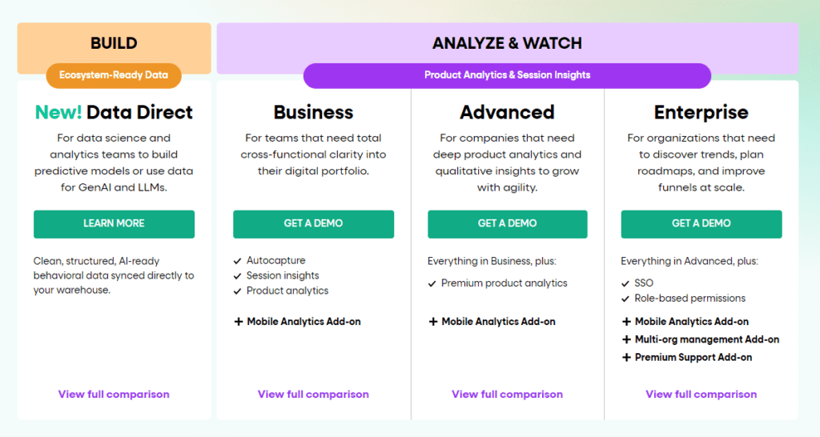Click Get a Demo under Enterprise plan
This screenshot has height=437, width=820.
[x=701, y=224]
